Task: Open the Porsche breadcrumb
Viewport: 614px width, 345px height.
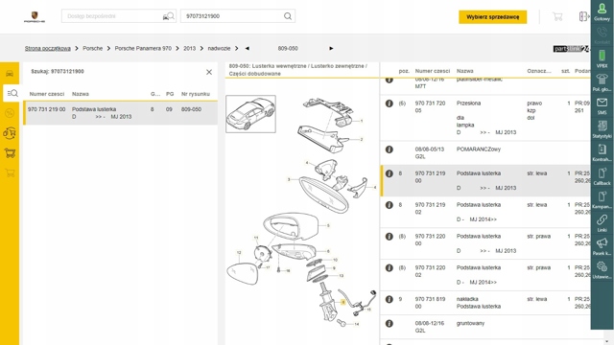Action: (92, 49)
